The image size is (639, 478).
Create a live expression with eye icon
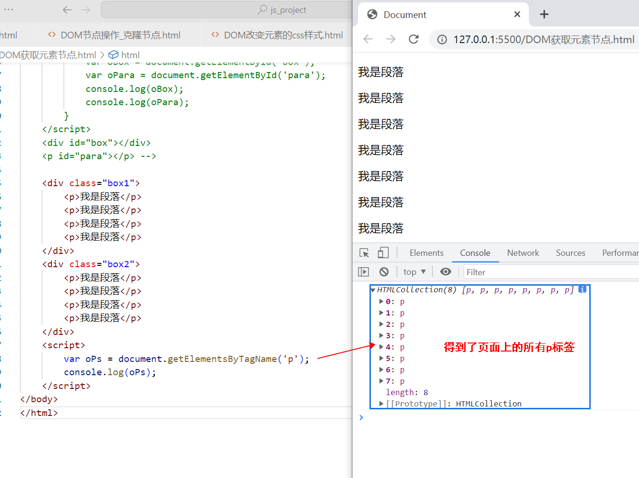(x=446, y=272)
